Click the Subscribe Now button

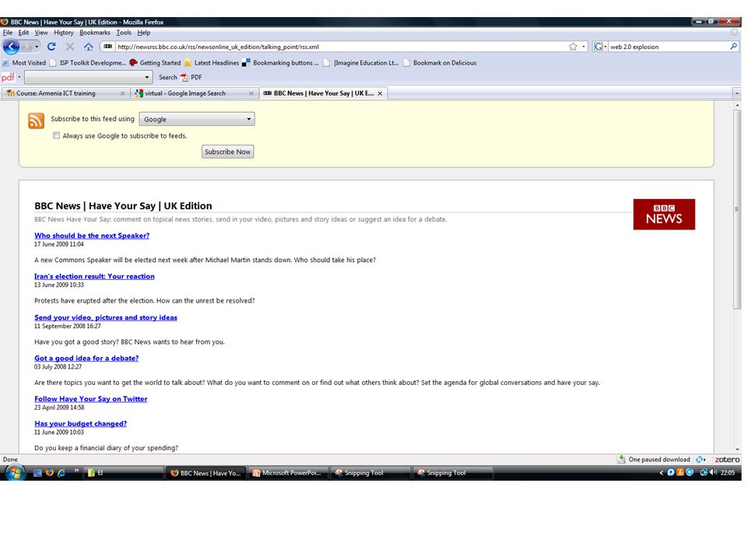228,152
